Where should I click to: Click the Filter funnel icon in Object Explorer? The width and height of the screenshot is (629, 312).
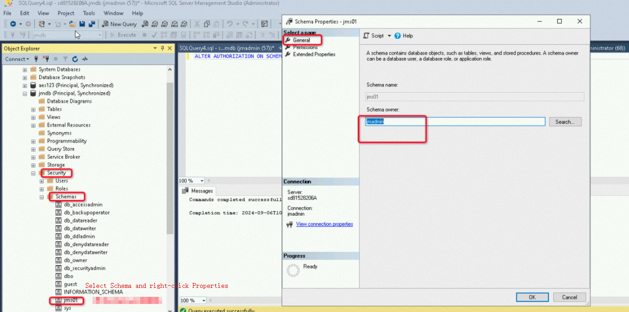point(65,59)
